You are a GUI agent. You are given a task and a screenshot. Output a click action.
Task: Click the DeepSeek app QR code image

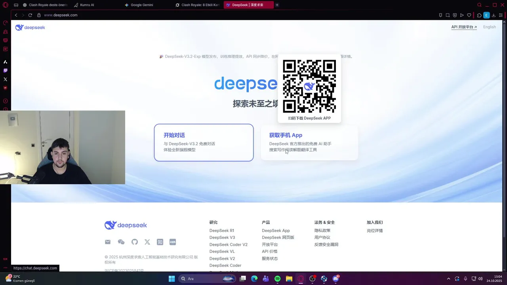tap(309, 86)
